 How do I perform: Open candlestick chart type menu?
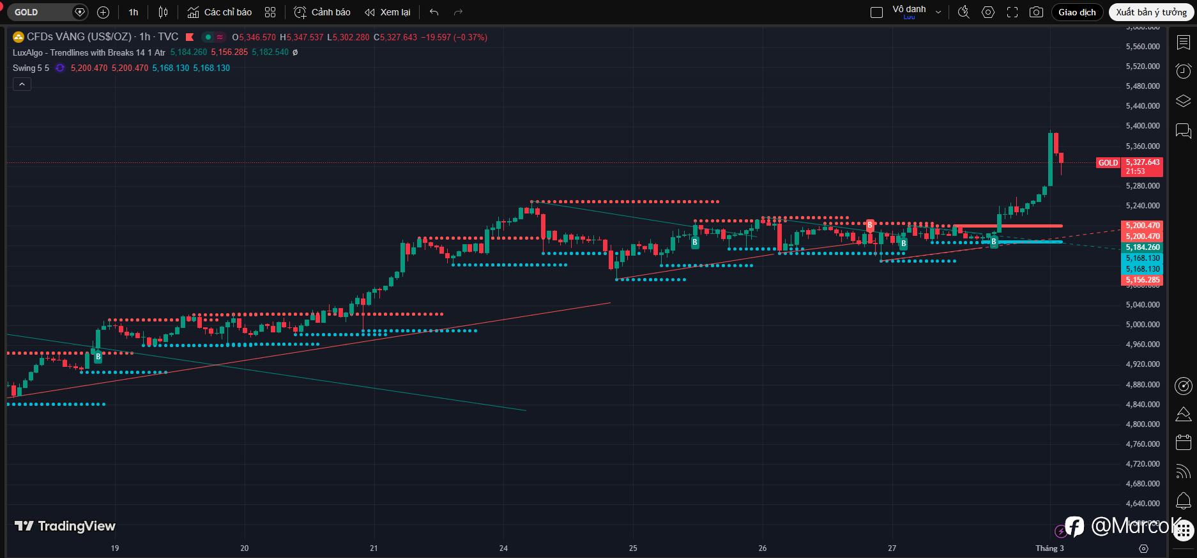(164, 12)
